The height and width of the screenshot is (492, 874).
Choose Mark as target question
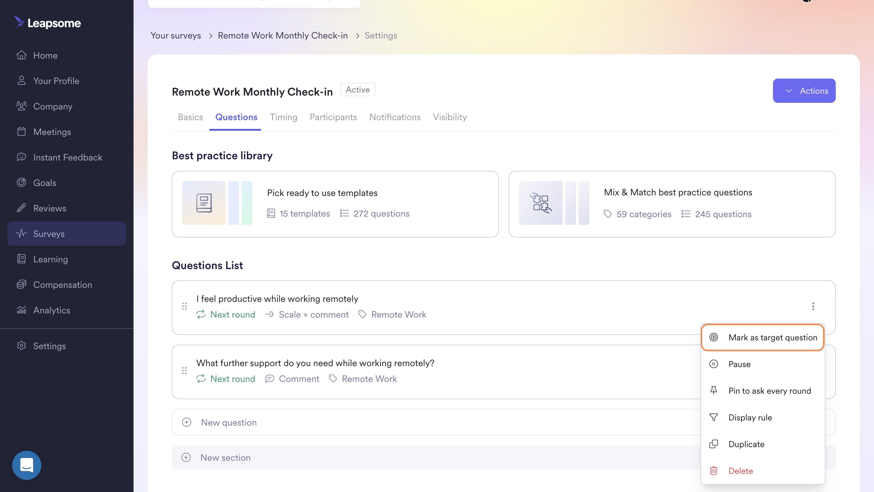point(763,337)
